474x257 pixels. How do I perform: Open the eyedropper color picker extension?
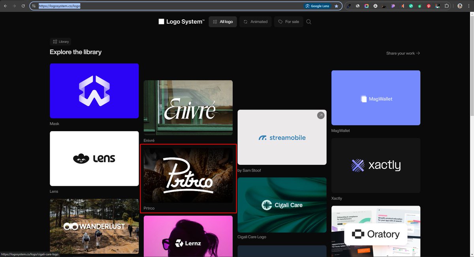click(x=349, y=6)
